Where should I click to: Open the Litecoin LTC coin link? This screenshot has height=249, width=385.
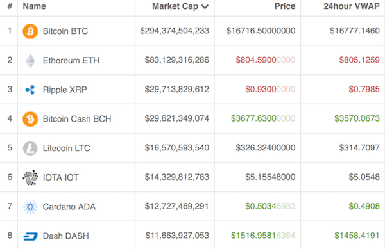[67, 148]
